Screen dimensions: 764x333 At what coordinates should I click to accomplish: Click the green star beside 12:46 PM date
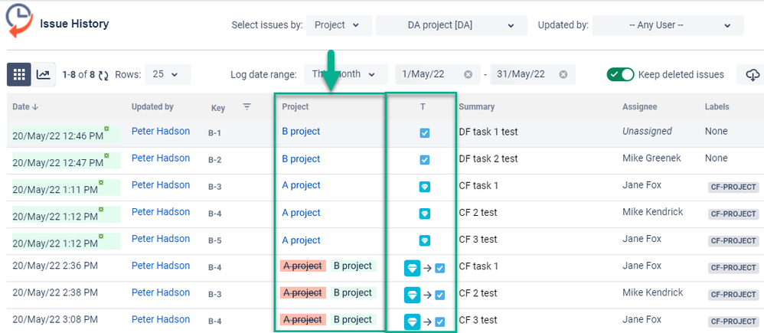[106, 129]
